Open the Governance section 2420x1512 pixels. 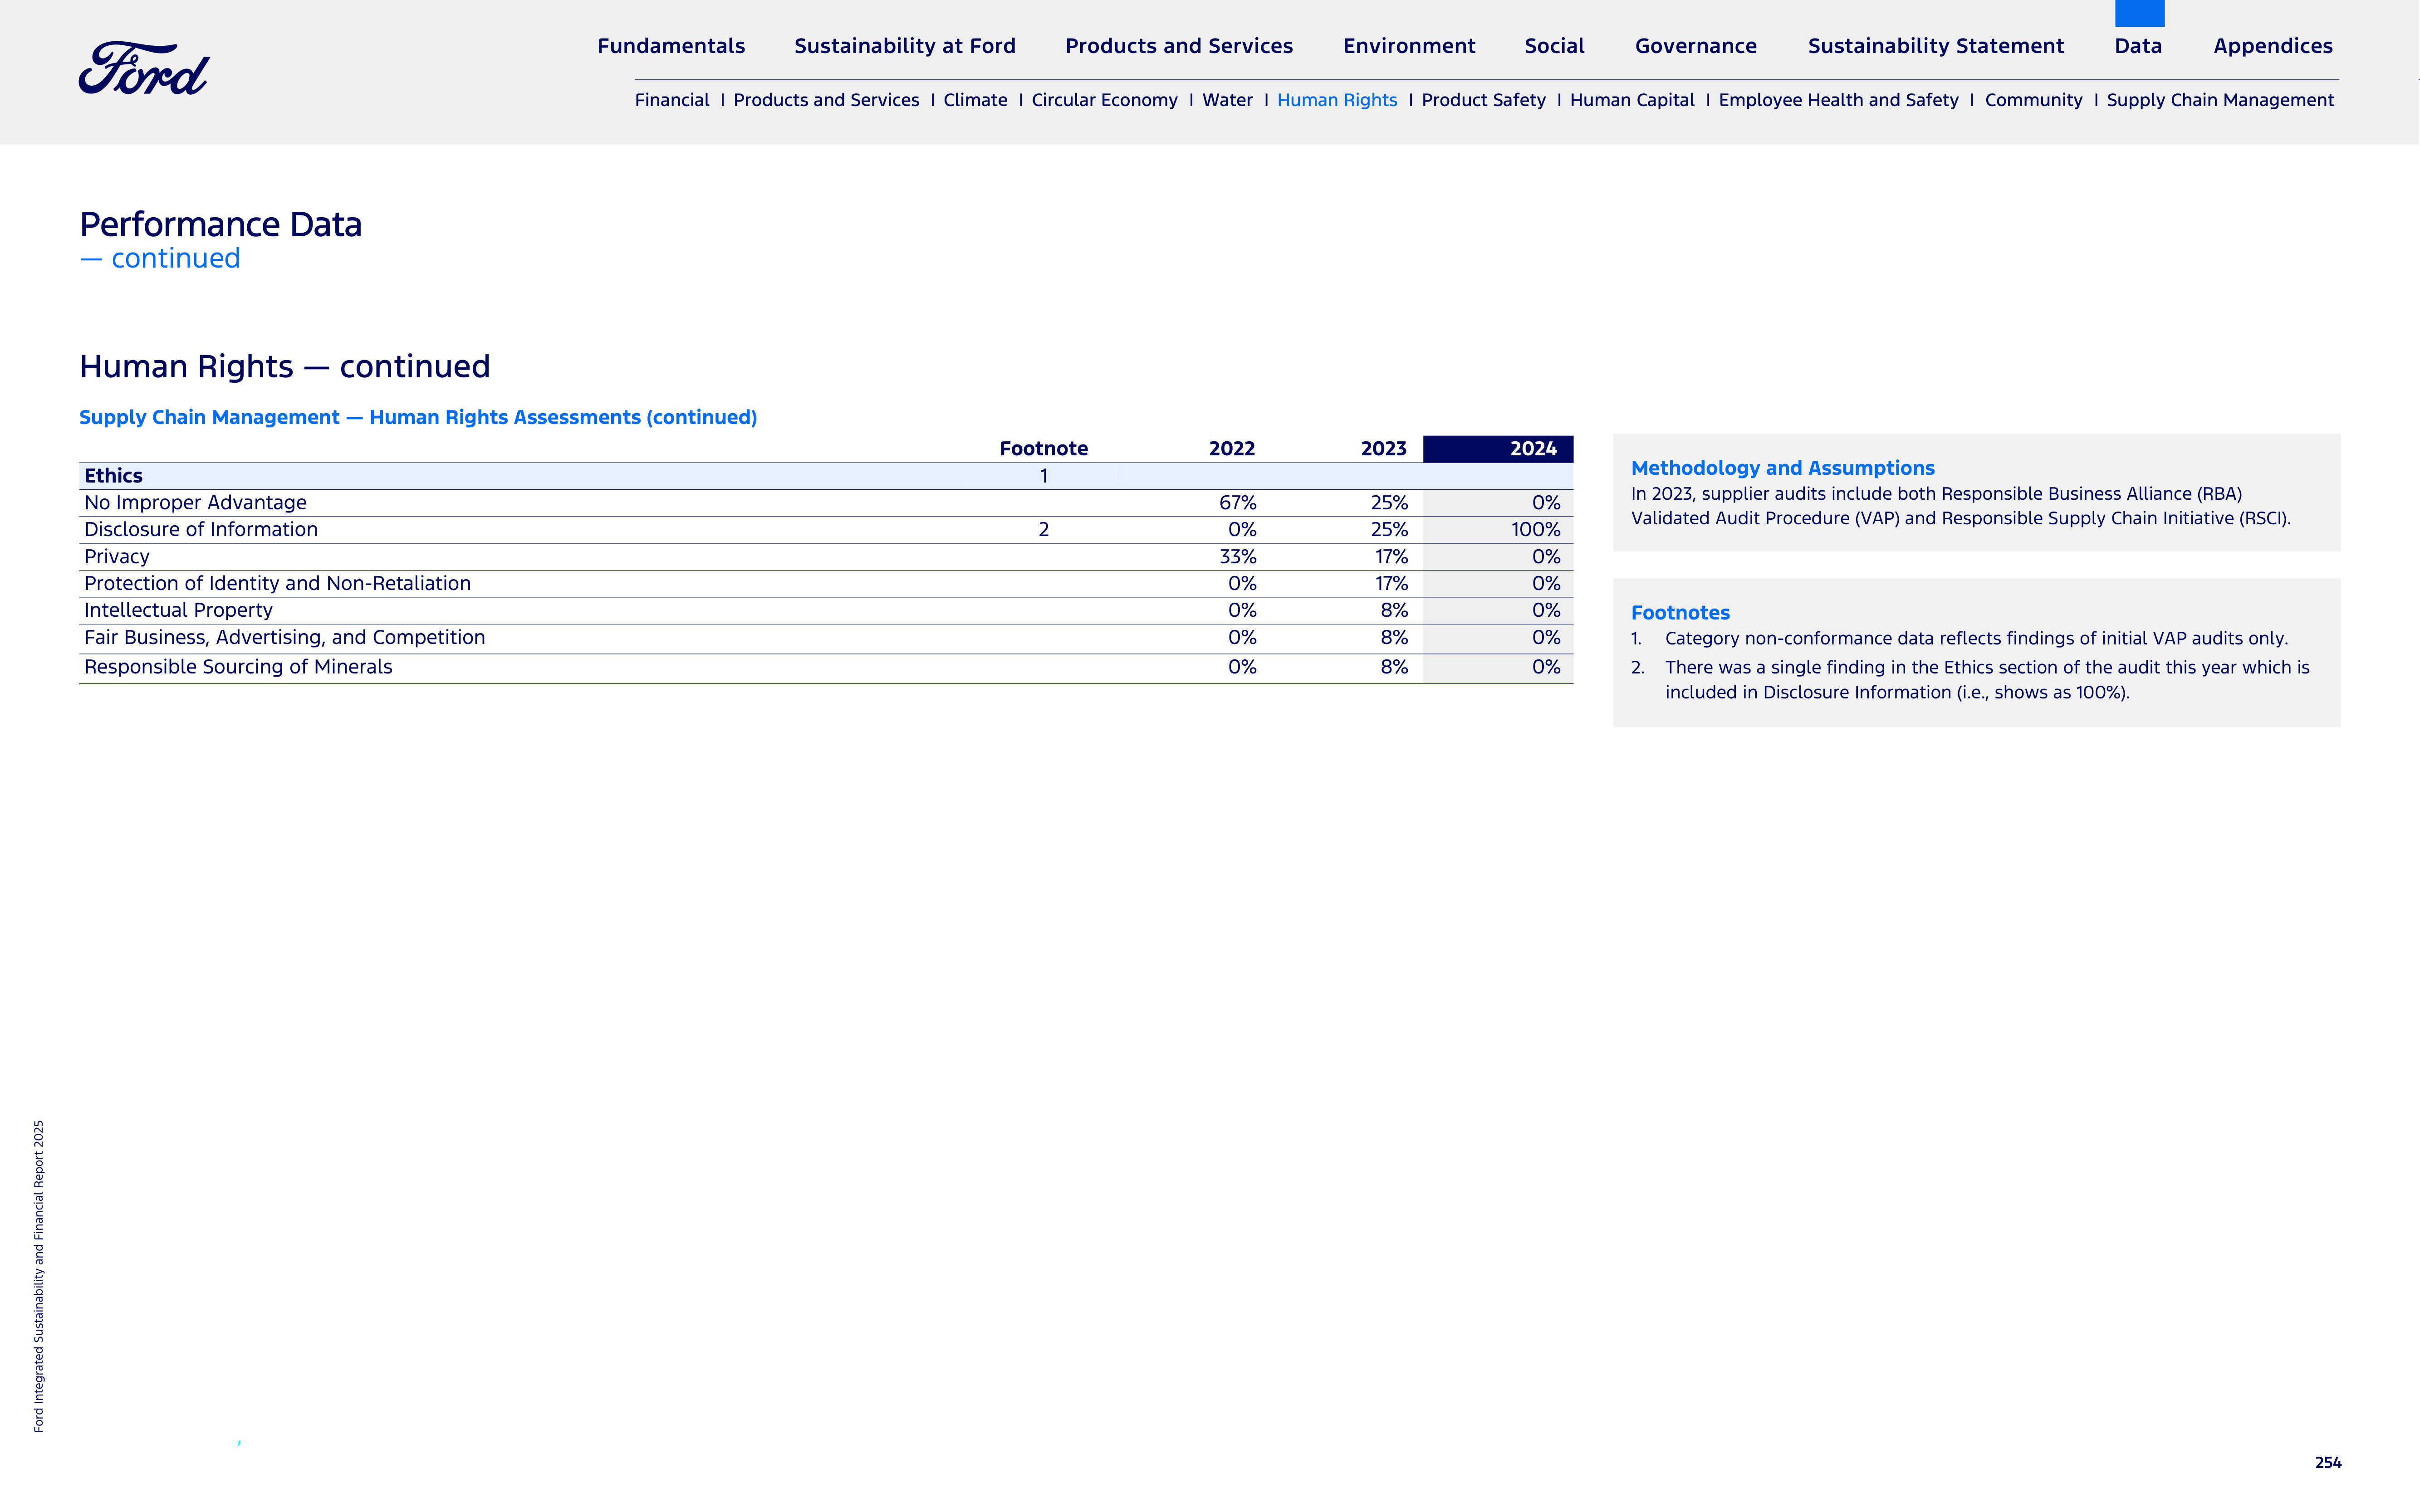click(1696, 46)
